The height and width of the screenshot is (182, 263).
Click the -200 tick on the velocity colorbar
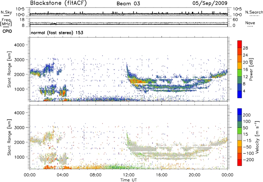pos(248,160)
